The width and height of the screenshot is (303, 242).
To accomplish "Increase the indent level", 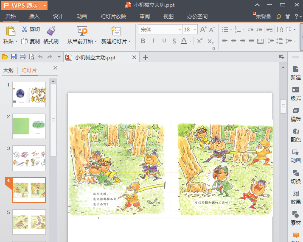I will point(259,30).
